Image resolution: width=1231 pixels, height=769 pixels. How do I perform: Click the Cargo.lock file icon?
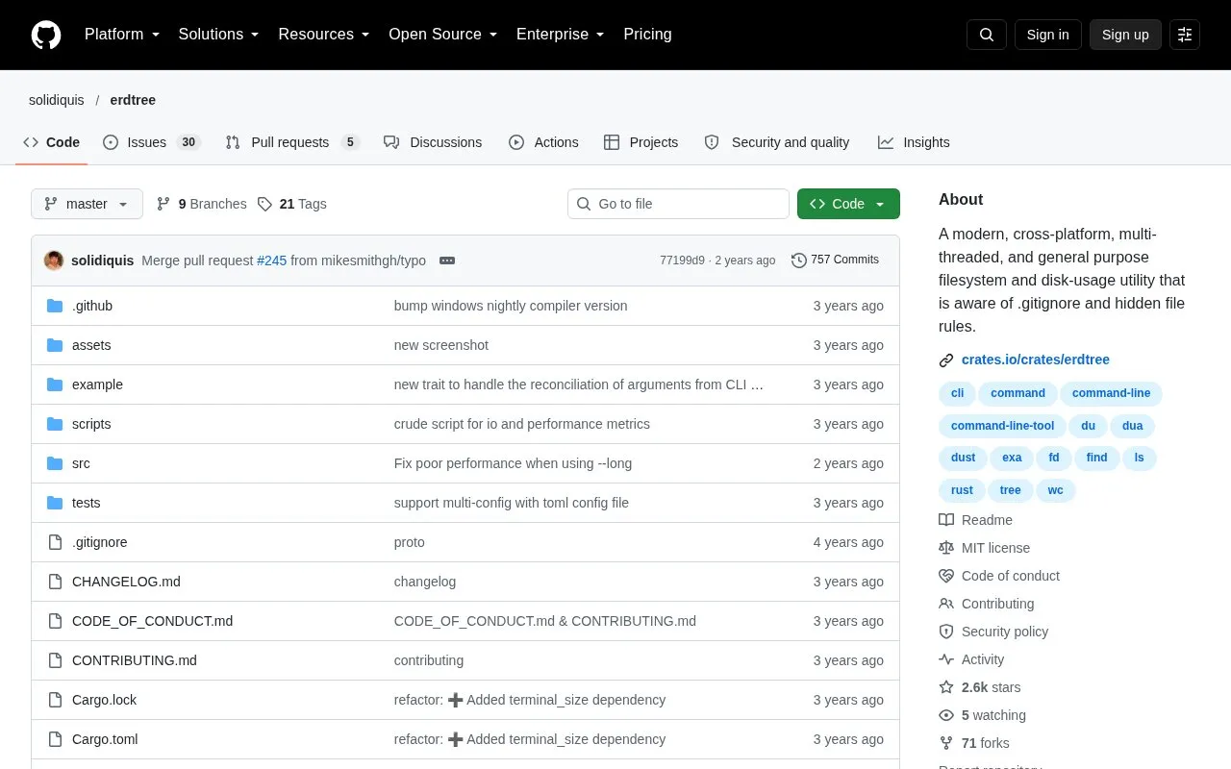tap(55, 700)
